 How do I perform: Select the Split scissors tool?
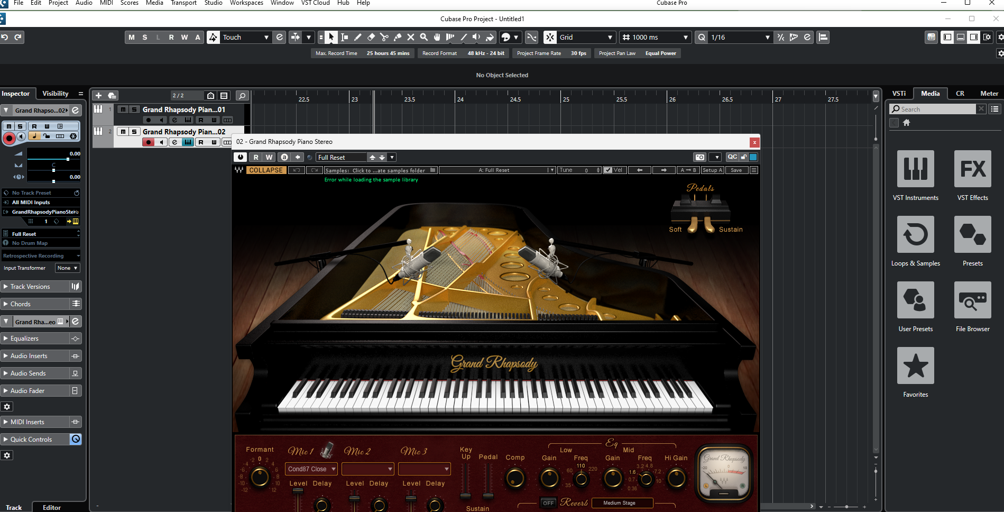pyautogui.click(x=384, y=37)
